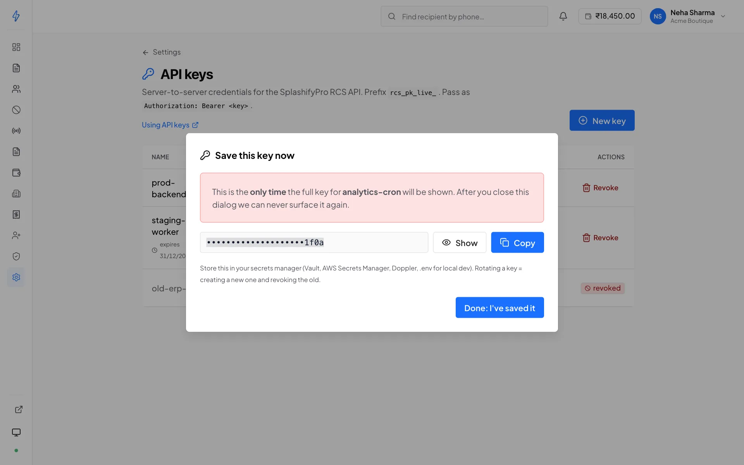Click the monitor display icon in sidebar
The width and height of the screenshot is (744, 465).
(16, 432)
